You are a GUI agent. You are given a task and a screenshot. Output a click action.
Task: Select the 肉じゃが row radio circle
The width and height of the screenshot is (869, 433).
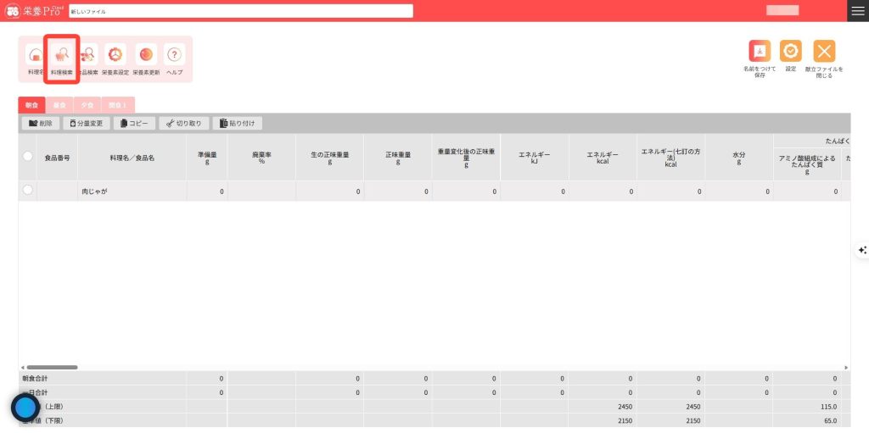click(x=28, y=191)
